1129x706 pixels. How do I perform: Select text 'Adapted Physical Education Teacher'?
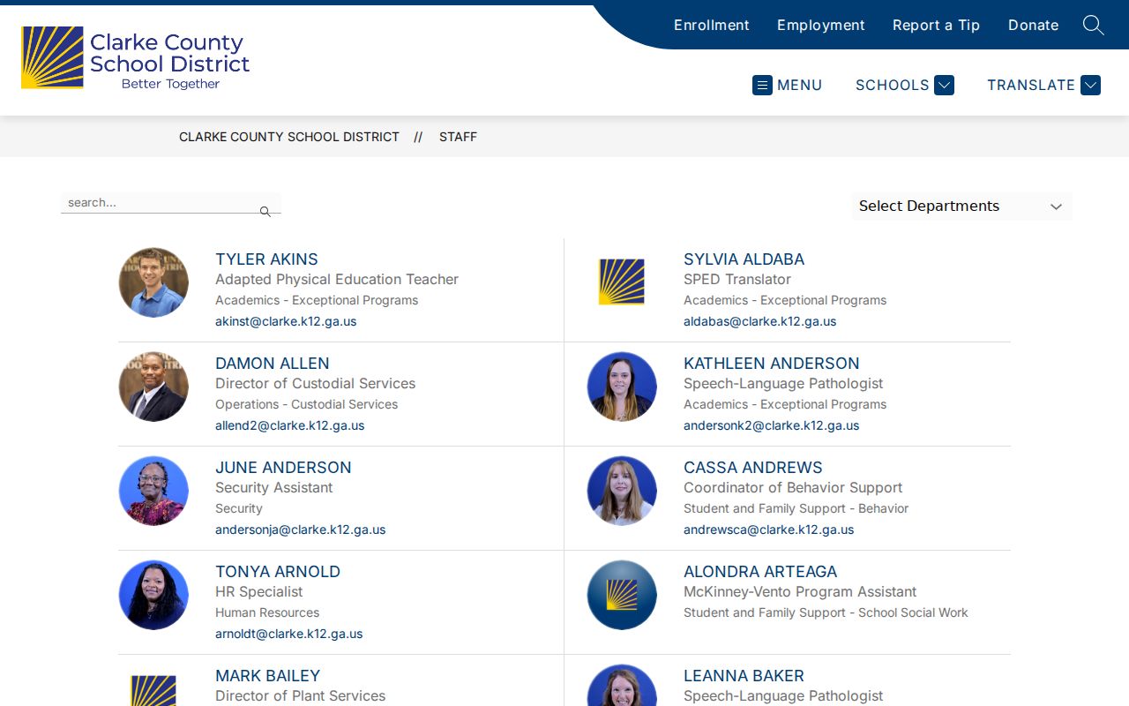click(337, 280)
